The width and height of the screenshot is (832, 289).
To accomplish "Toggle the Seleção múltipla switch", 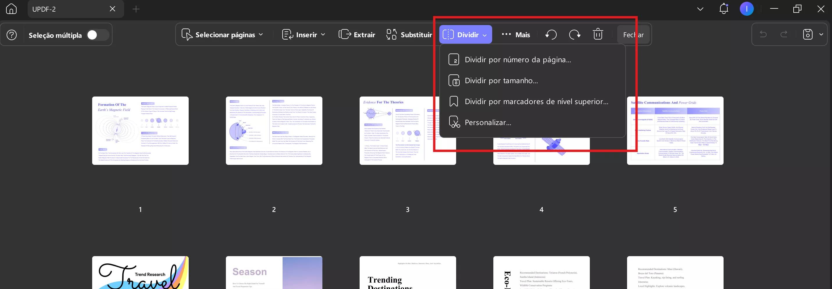I will (98, 35).
